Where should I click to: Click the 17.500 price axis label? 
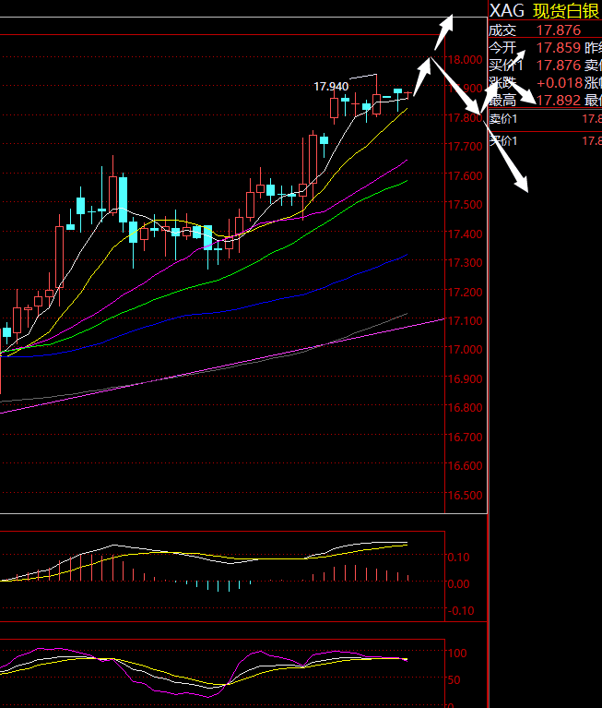click(x=465, y=205)
